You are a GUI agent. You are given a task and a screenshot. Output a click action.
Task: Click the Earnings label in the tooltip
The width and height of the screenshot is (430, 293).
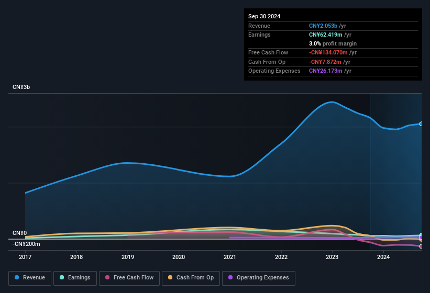259,35
